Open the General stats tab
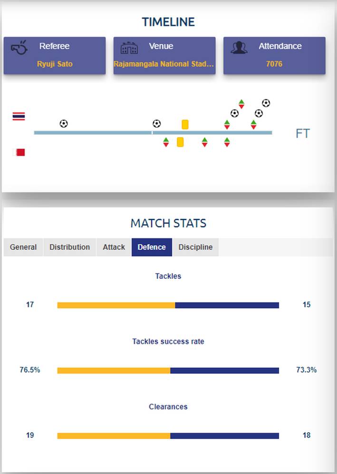 tap(23, 247)
